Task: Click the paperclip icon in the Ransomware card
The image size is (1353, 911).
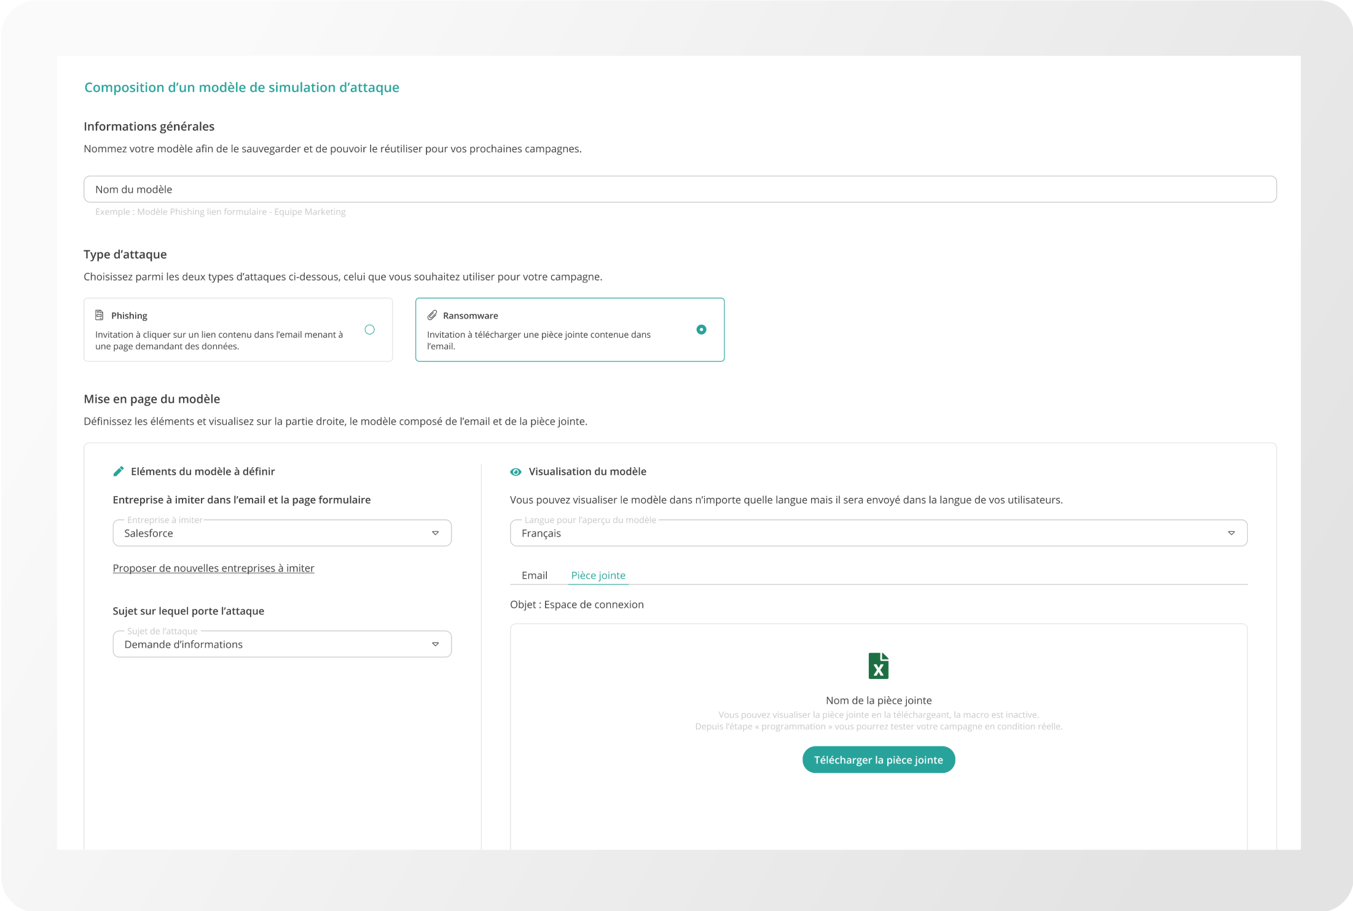Action: pos(431,315)
